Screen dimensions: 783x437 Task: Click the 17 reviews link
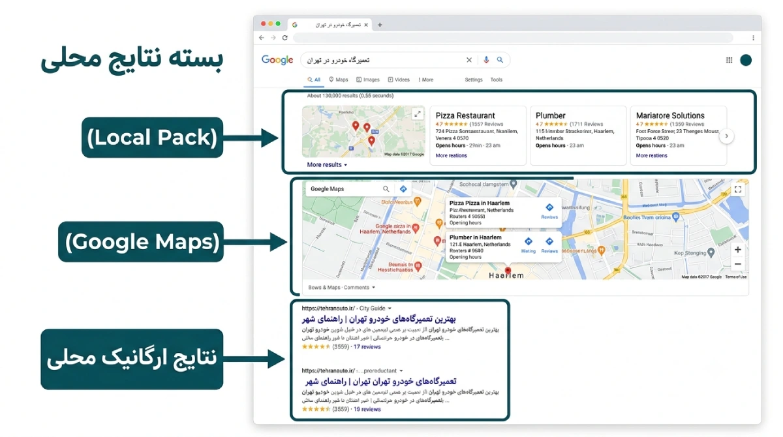(x=367, y=347)
